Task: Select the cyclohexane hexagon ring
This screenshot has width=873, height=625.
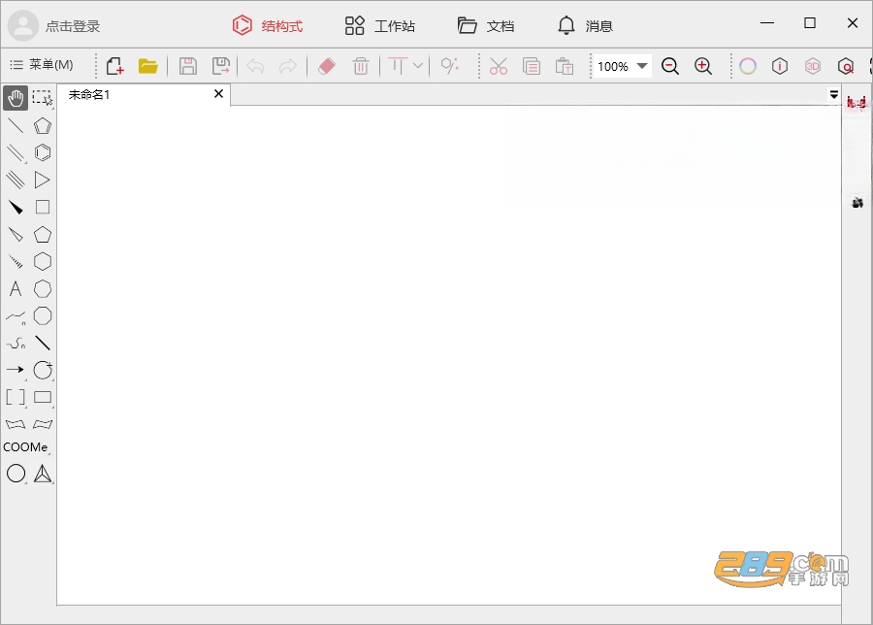Action: tap(43, 261)
